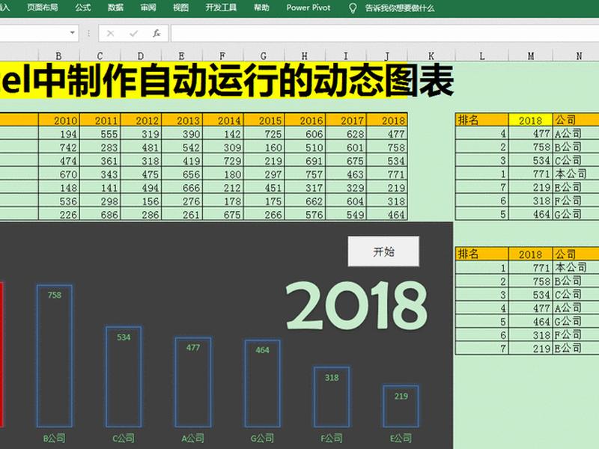Viewport: 599px width, 449px height.
Task: Select column D header
Action: click(x=141, y=55)
